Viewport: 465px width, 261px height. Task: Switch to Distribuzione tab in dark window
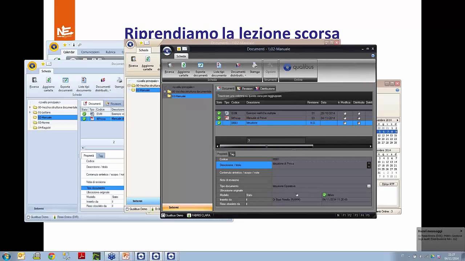[x=265, y=88]
